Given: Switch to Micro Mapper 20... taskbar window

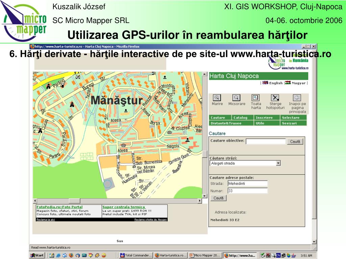Looking at the screenshot, I should [205, 256].
